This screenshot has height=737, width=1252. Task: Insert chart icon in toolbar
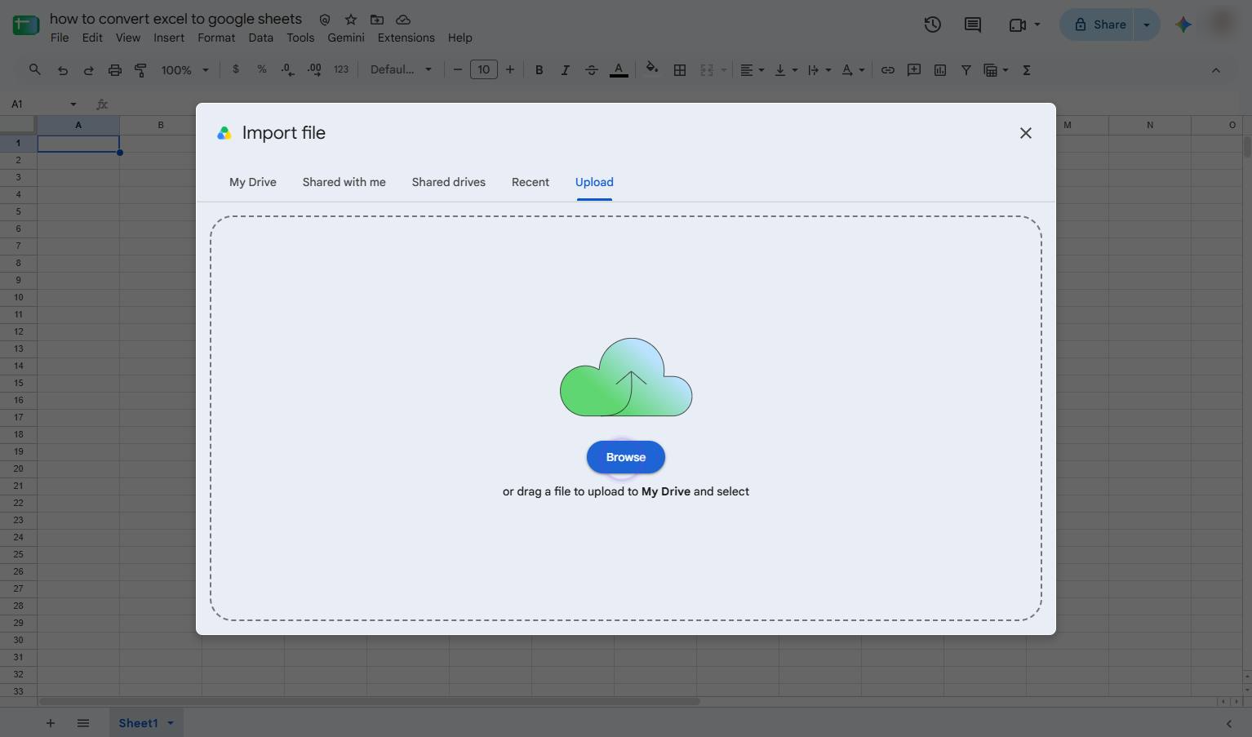[940, 70]
